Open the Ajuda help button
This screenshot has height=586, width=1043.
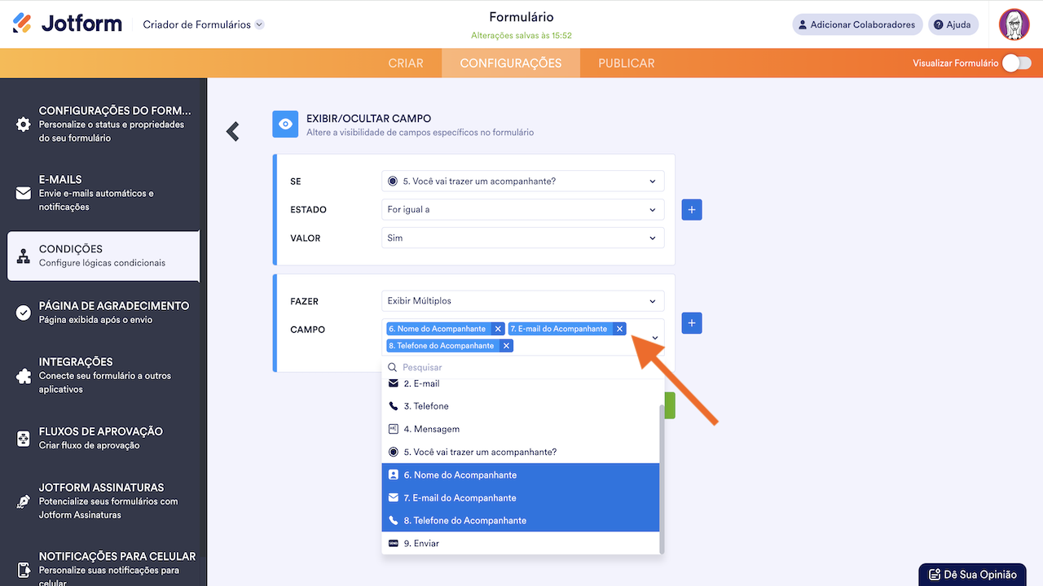click(953, 24)
